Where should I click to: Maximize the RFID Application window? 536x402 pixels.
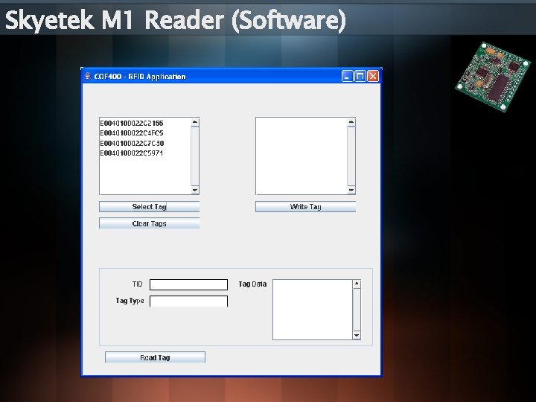[x=360, y=76]
